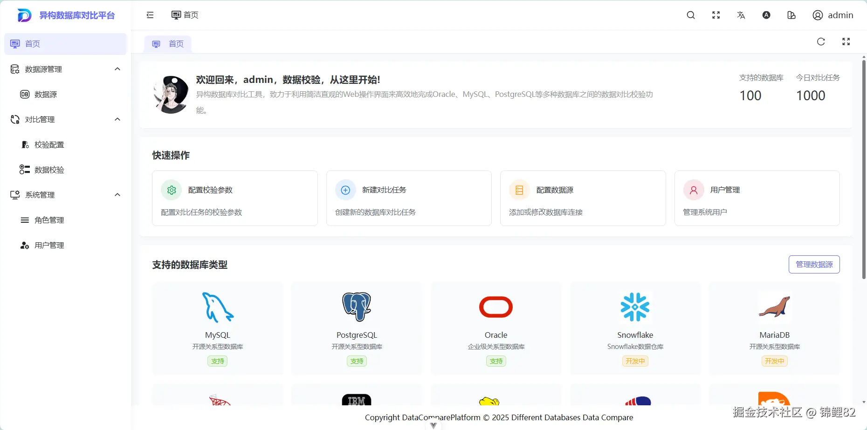Open 数据校验 in the sidebar menu

tap(65, 170)
